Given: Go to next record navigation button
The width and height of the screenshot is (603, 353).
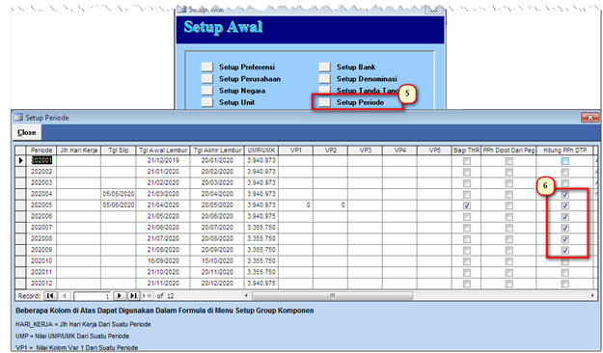Looking at the screenshot, I should (120, 296).
